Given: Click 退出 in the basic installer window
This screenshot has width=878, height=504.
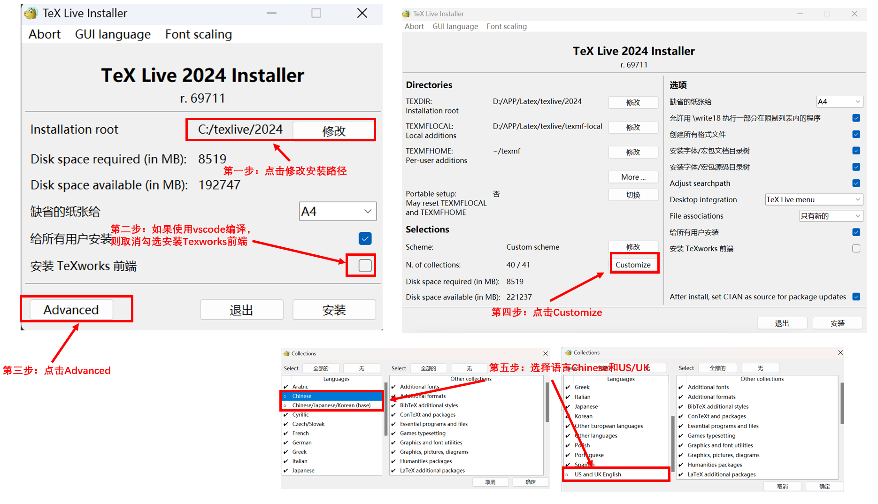Looking at the screenshot, I should pos(241,310).
